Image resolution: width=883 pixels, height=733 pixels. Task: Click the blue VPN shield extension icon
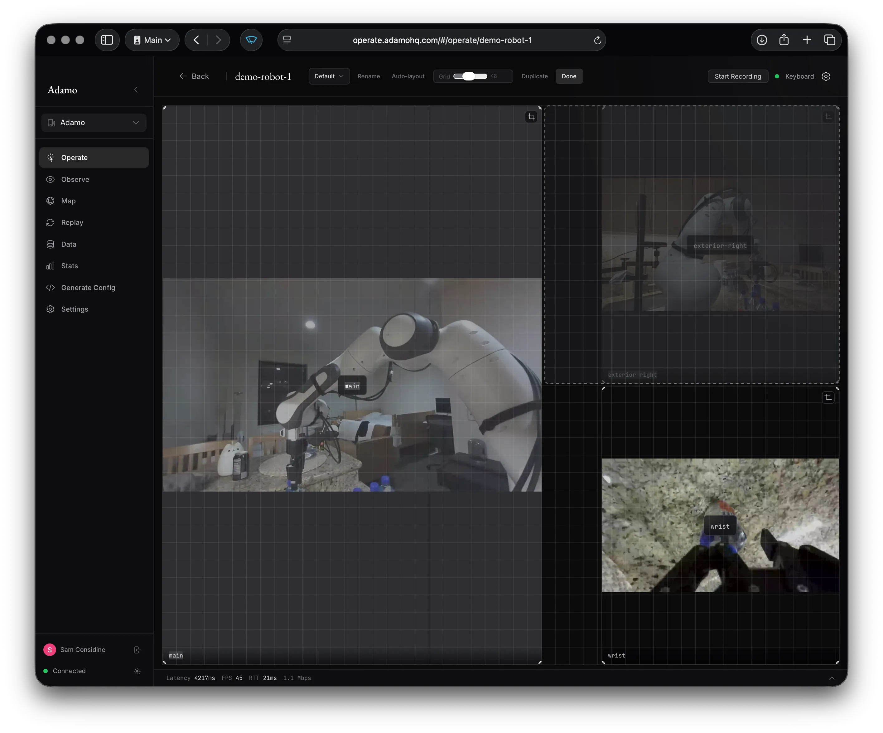pyautogui.click(x=251, y=40)
